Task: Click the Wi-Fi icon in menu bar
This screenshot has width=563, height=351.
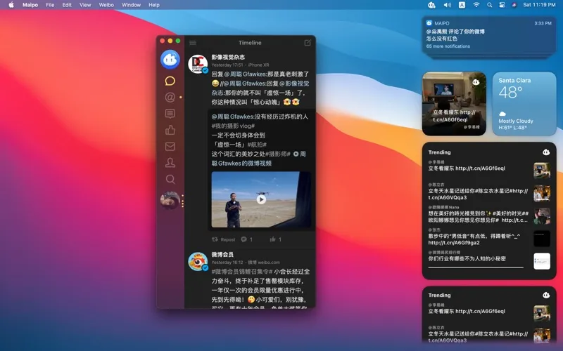Action: tap(476, 5)
